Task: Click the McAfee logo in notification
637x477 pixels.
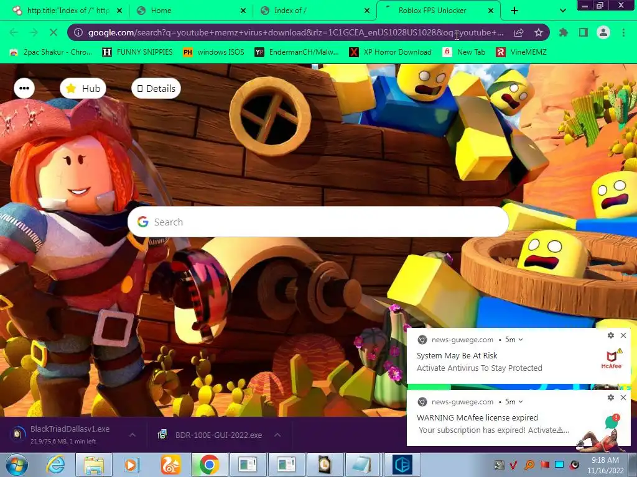Action: click(612, 358)
